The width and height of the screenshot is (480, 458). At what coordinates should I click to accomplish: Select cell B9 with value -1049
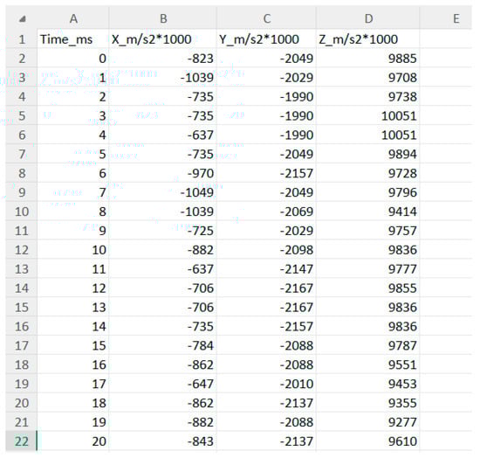tap(163, 192)
